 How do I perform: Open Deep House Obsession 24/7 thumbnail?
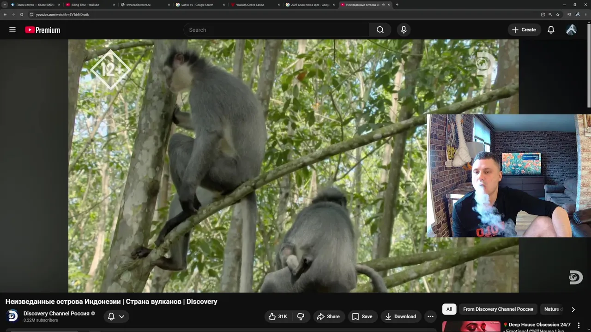[471, 326]
